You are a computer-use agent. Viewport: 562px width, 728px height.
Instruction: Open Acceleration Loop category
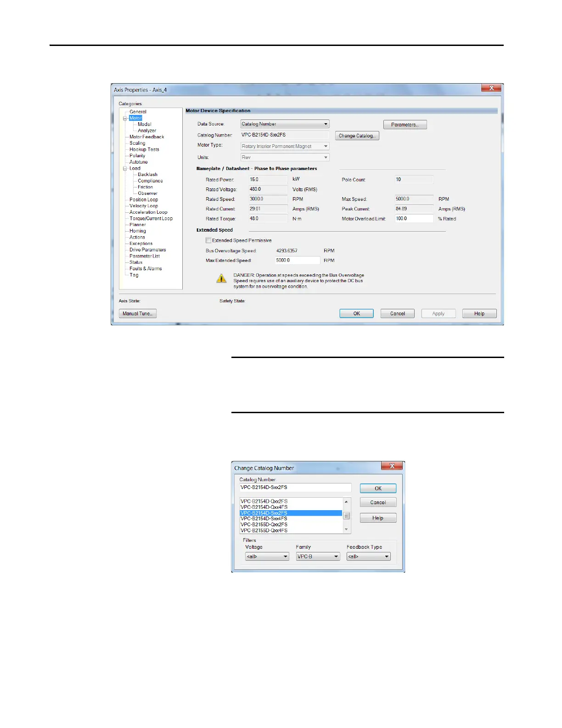148,212
